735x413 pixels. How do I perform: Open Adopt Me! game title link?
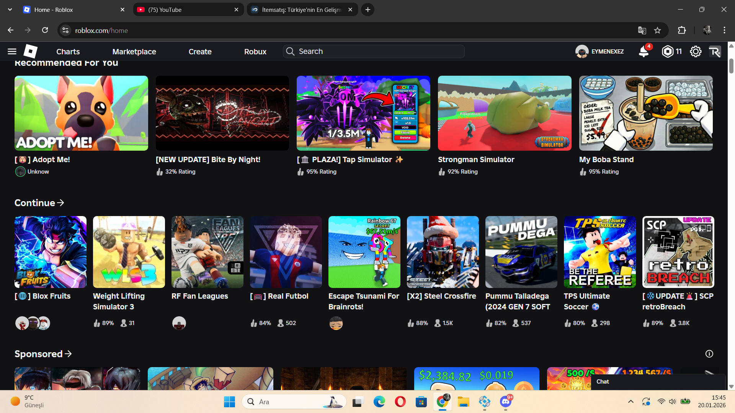[x=42, y=159]
